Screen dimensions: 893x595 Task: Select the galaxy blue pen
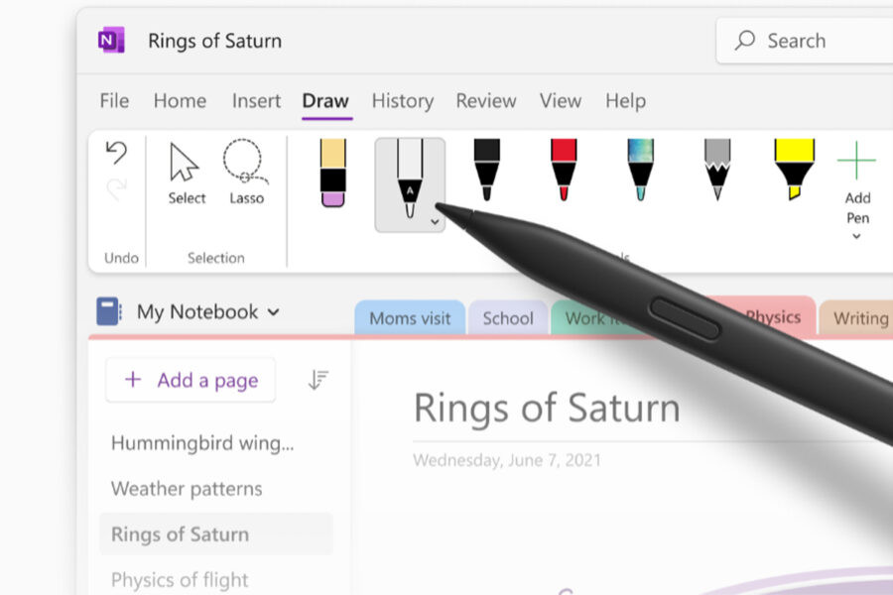640,170
